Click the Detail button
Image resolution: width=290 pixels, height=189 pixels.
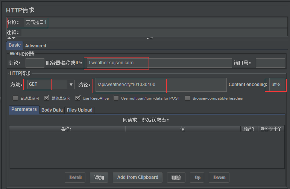coord(75,178)
